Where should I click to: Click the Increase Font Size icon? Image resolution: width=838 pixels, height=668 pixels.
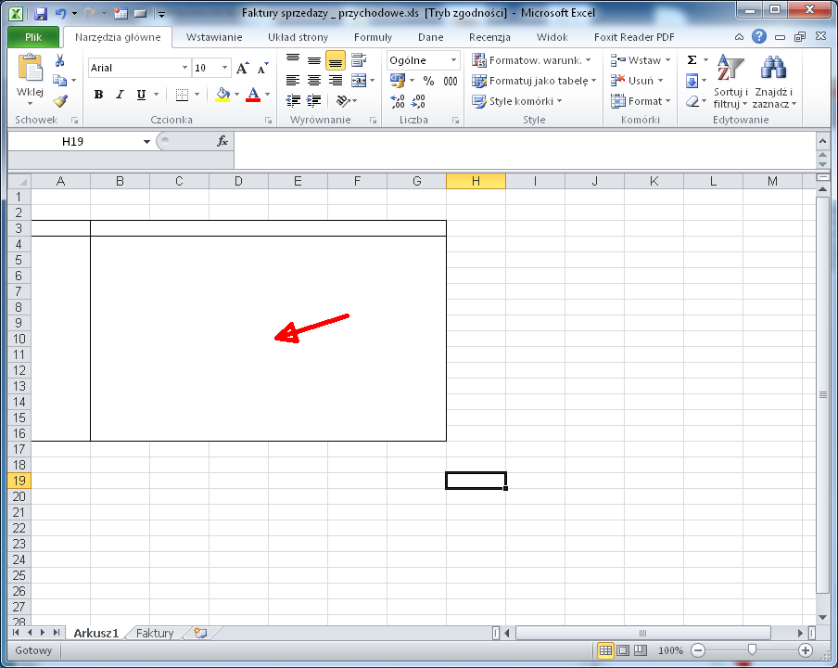tap(243, 68)
